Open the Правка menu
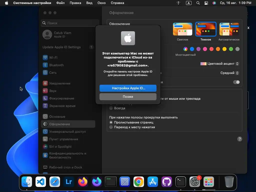The image size is (256, 192). click(75, 3)
